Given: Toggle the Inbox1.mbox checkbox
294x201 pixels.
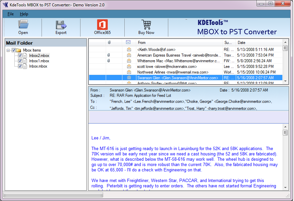Looking at the screenshot, I should click(20, 61).
